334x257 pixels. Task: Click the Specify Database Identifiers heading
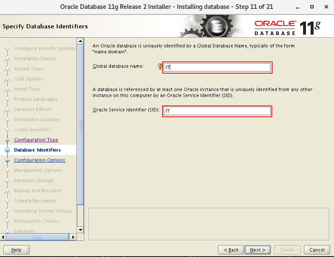[45, 26]
